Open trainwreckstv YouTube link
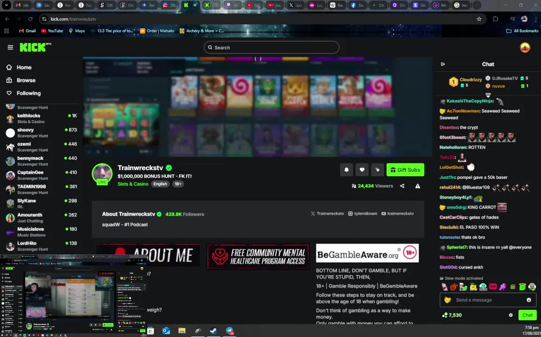 pos(398,213)
